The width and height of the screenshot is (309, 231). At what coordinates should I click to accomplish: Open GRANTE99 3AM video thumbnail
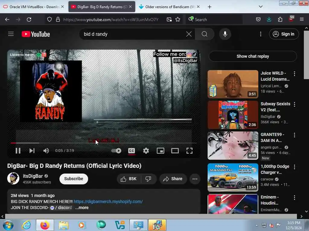233,146
